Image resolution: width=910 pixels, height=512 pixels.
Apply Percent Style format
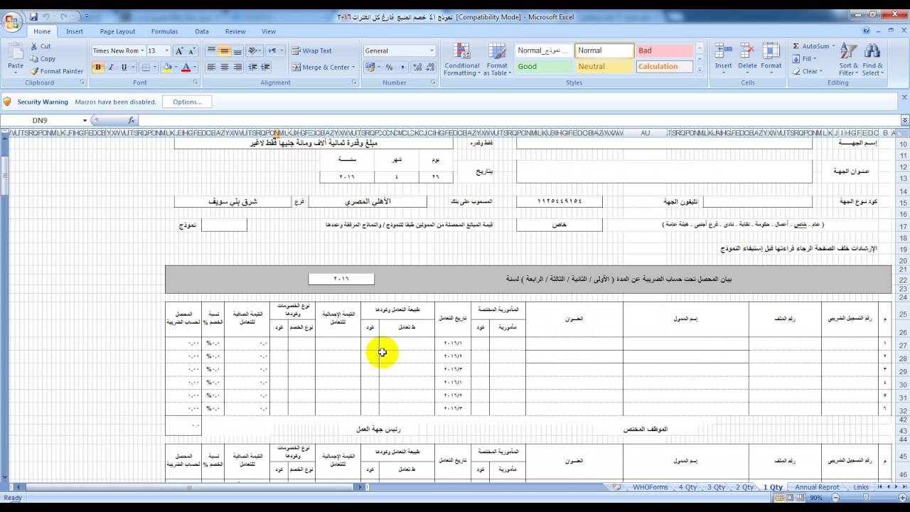pyautogui.click(x=390, y=68)
